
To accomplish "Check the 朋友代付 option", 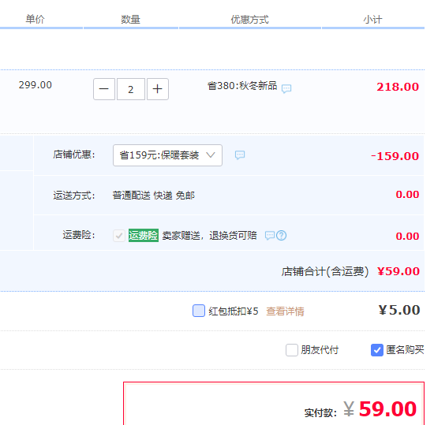I will (292, 350).
